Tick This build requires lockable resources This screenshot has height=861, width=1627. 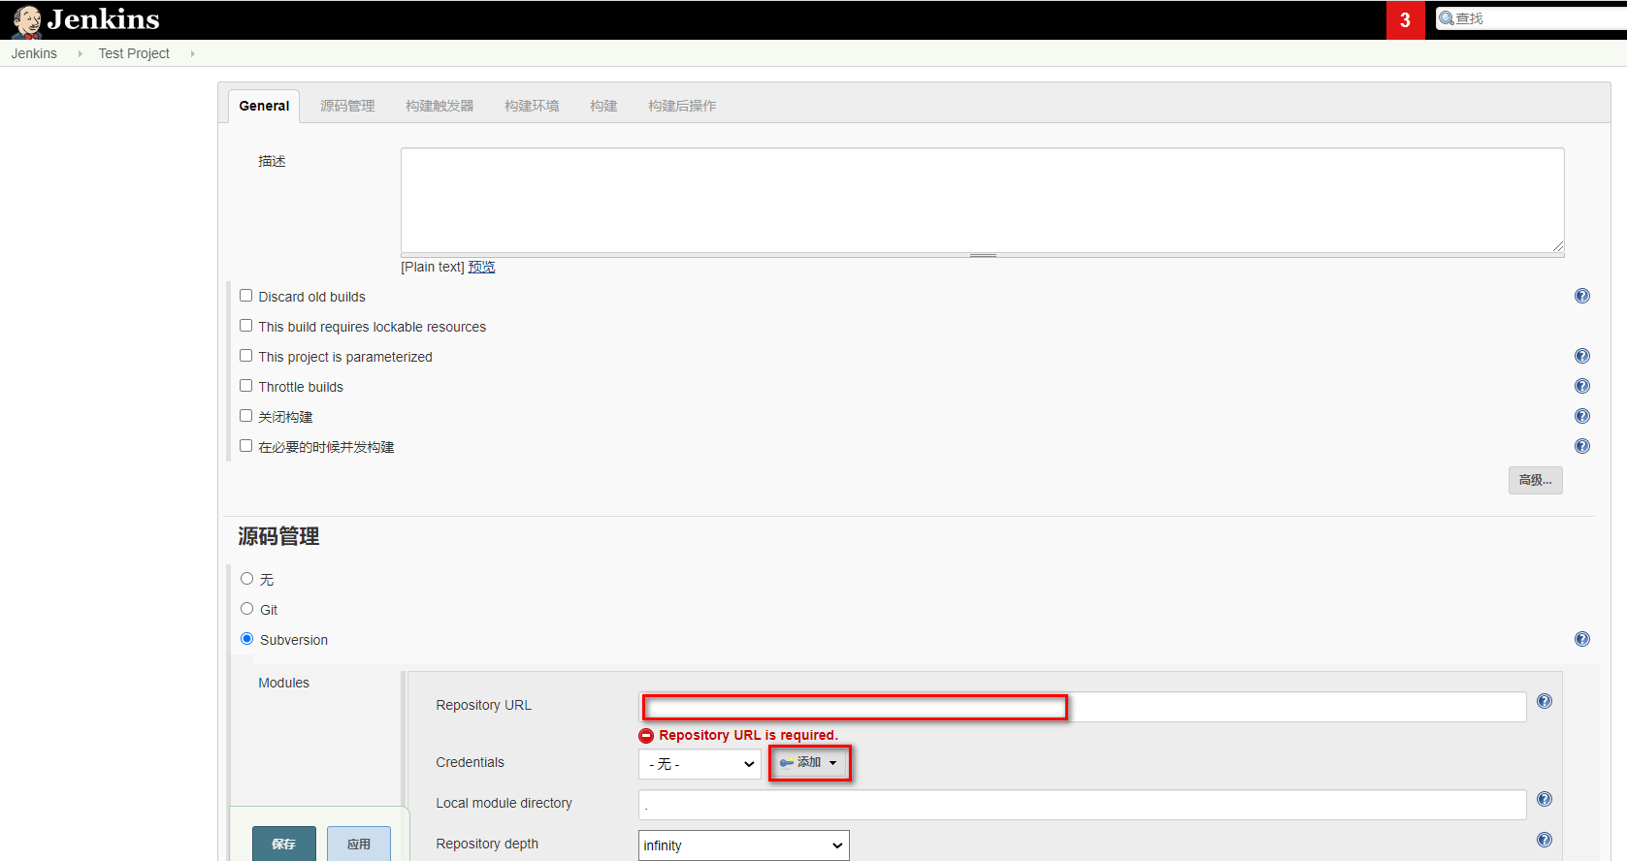pos(245,326)
